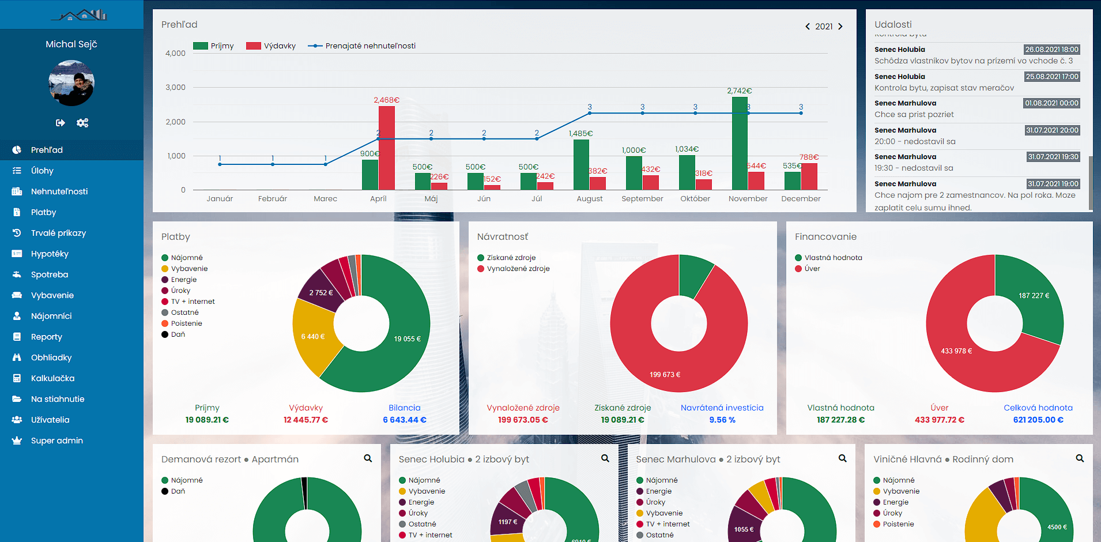Click the yellow 6 440 € Platby donut segment
1101x542 pixels.
pos(314,336)
